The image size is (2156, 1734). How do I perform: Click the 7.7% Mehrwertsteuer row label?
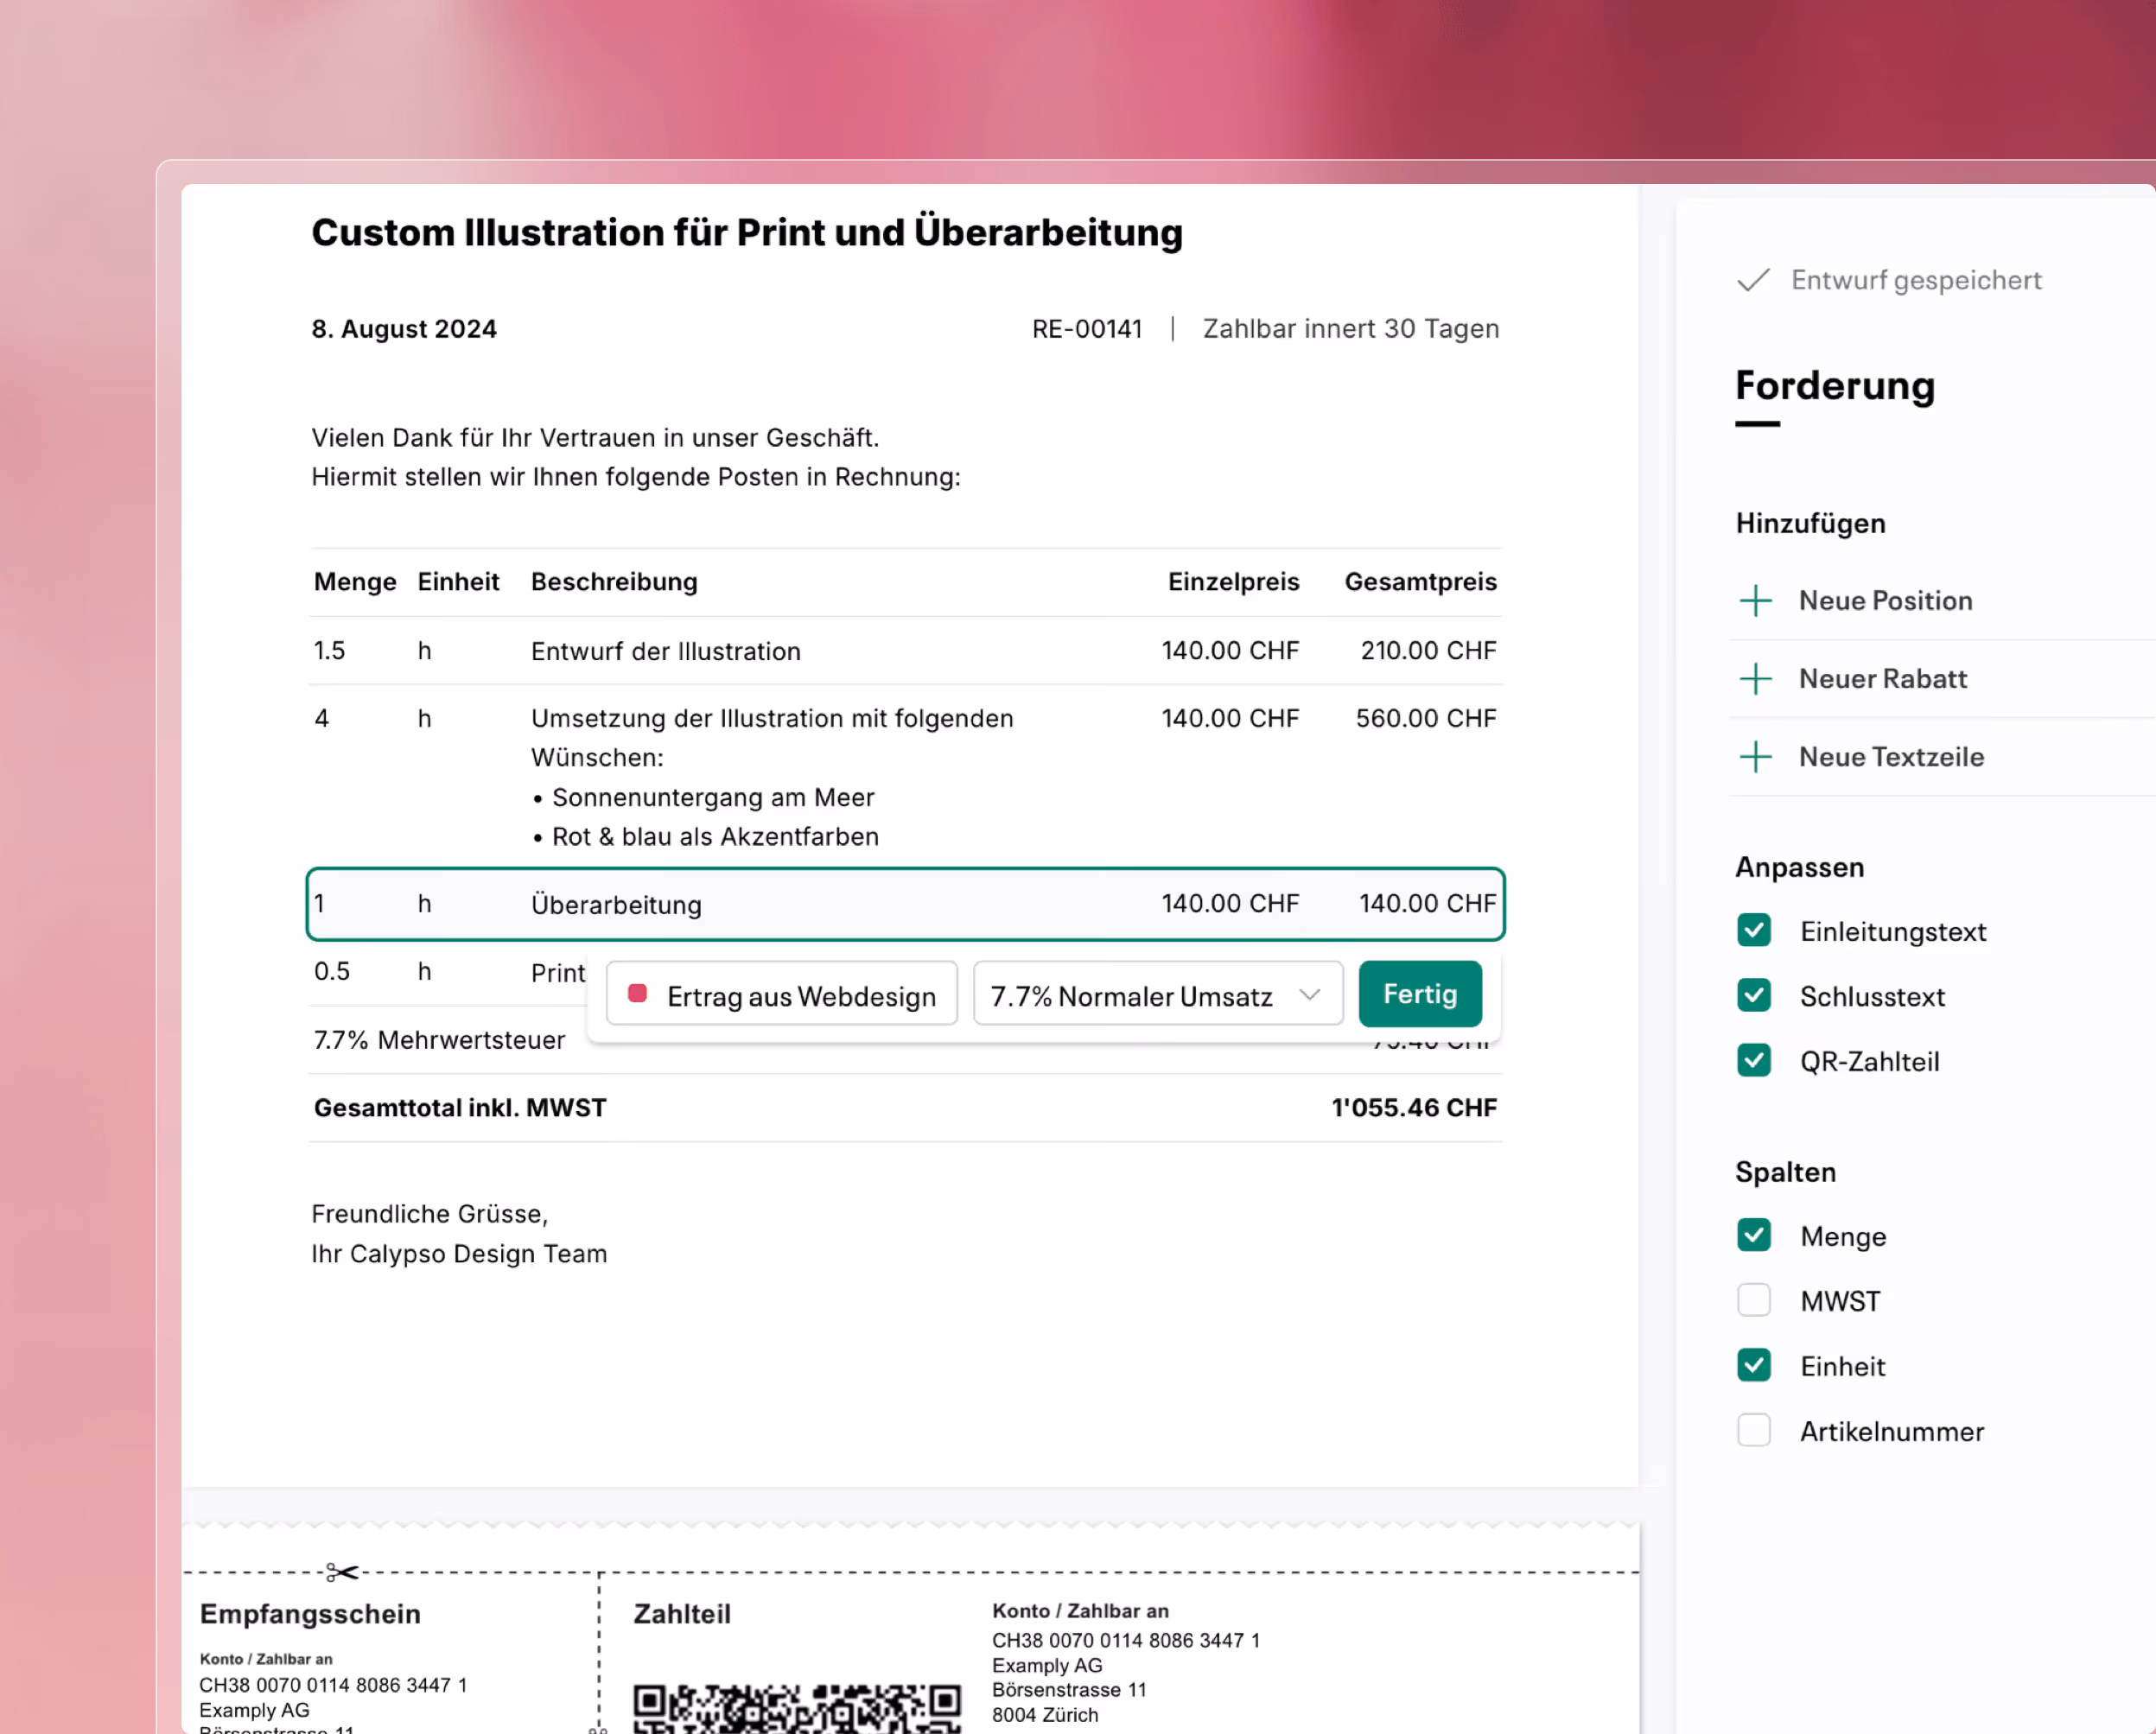pos(439,1040)
